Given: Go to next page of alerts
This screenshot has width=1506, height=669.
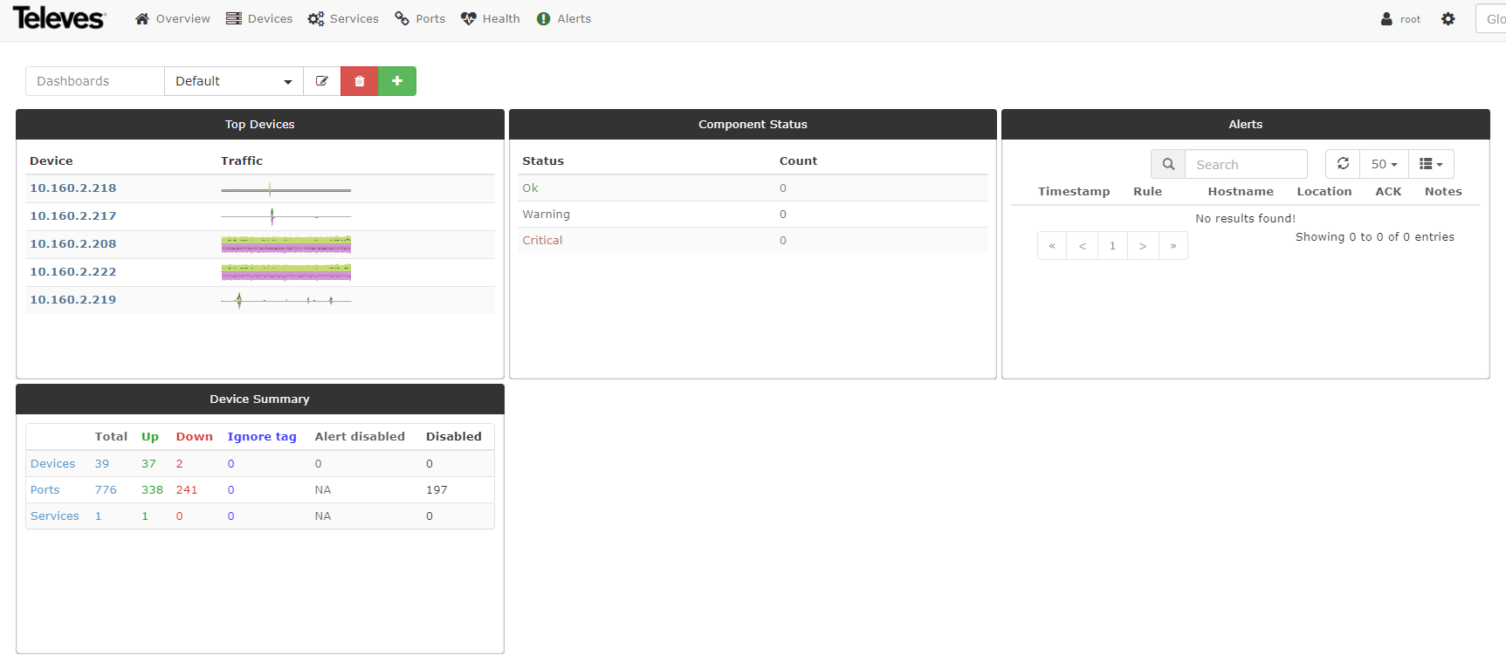Looking at the screenshot, I should pos(1143,246).
